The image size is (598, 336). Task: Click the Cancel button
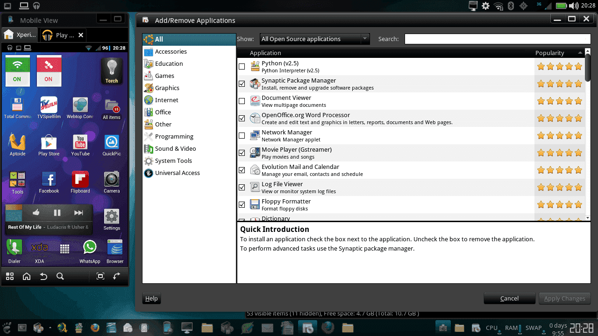509,299
